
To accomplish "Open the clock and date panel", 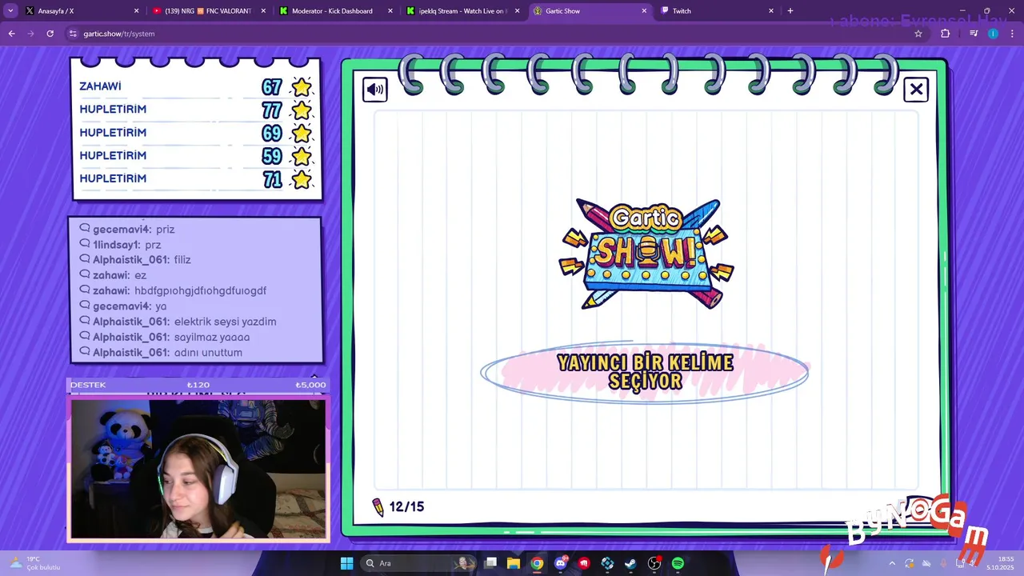I will pyautogui.click(x=1000, y=563).
